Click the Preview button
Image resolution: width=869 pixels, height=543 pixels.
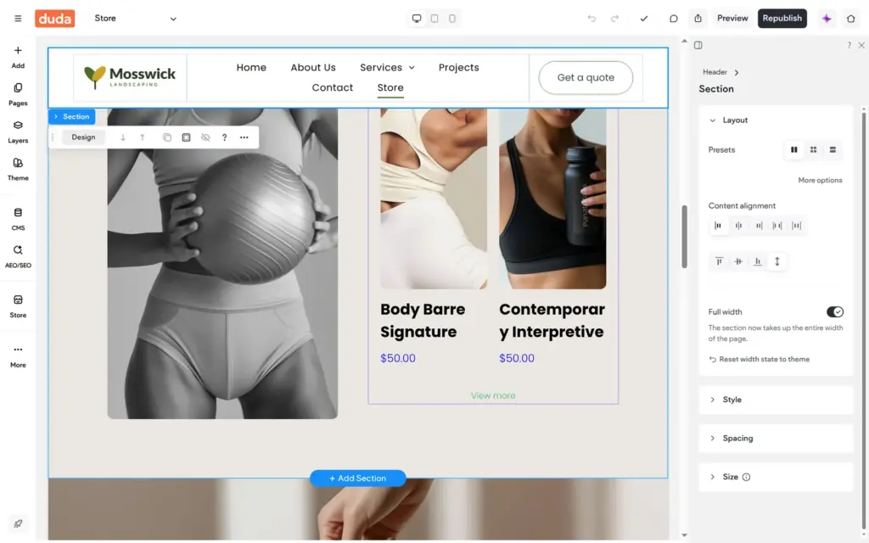coord(732,19)
